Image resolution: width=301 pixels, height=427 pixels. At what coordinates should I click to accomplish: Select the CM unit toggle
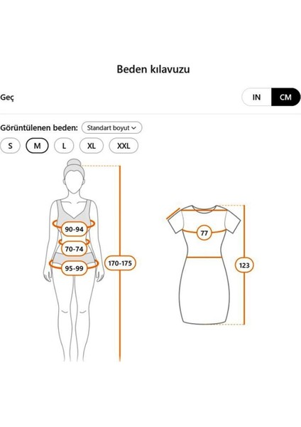(x=285, y=97)
